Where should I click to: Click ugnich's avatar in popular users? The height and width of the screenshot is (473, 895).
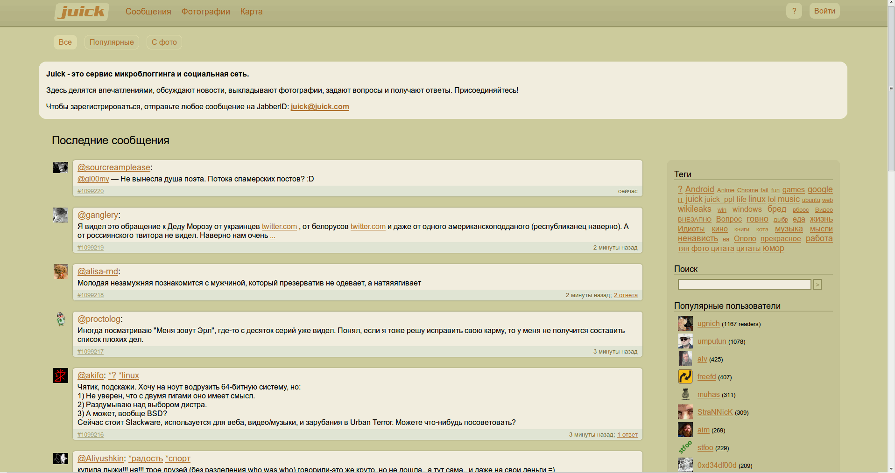(x=685, y=323)
